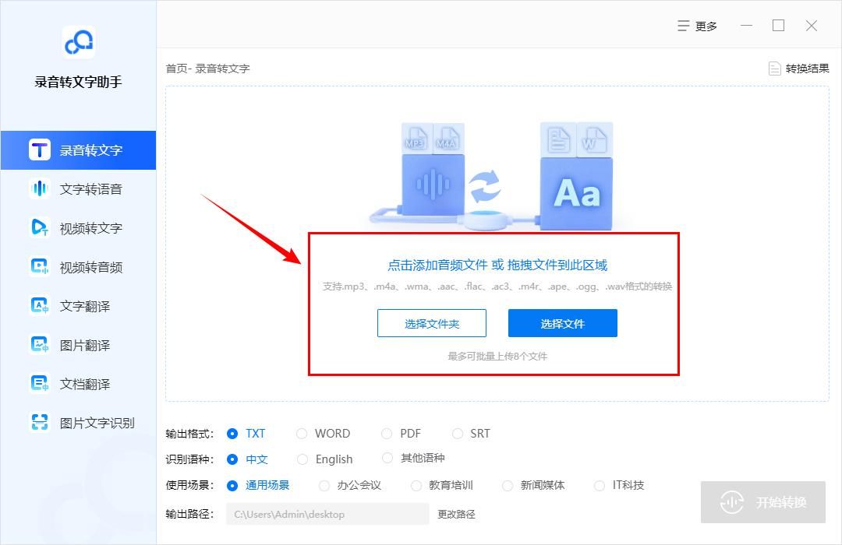Image resolution: width=842 pixels, height=545 pixels.
Task: Open 图片文字识别 function
Action: pos(79,423)
